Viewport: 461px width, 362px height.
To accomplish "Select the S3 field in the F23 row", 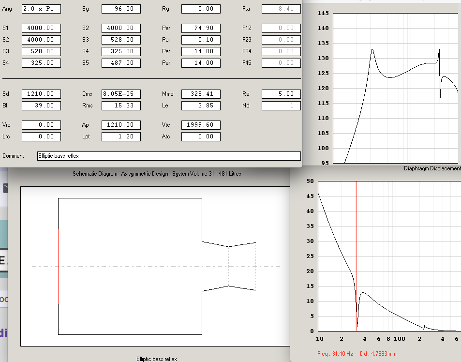I will point(121,40).
